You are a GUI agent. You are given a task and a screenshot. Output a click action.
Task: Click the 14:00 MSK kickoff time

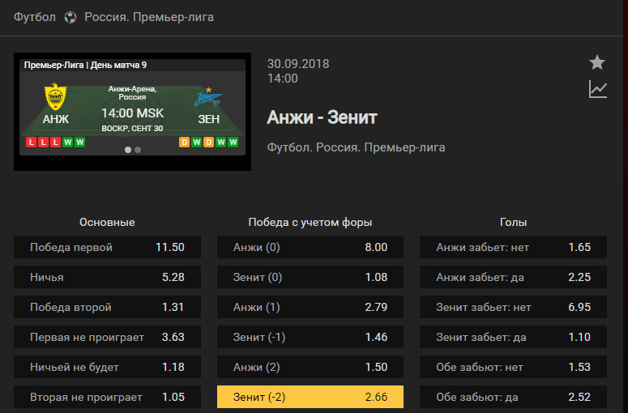(x=133, y=113)
